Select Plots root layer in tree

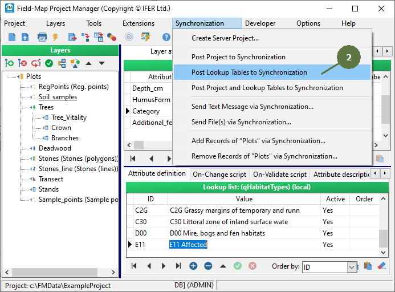tap(34, 76)
